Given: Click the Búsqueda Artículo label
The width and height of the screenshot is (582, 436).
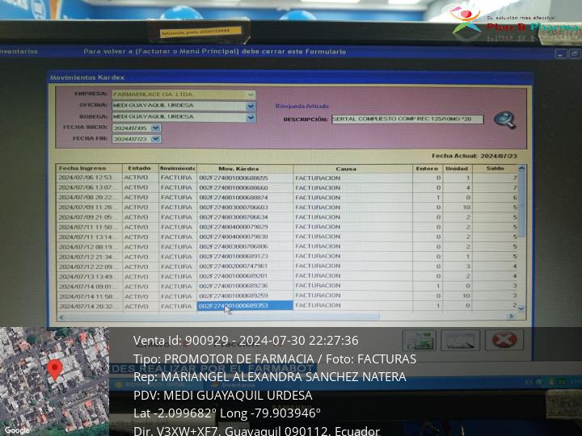Looking at the screenshot, I should pyautogui.click(x=302, y=106).
